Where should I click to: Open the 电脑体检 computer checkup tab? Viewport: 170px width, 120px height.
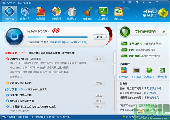[9, 14]
